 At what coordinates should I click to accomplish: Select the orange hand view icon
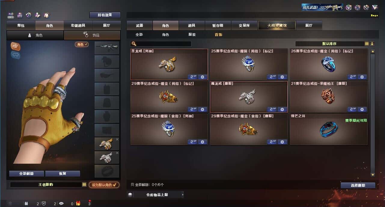15,46
